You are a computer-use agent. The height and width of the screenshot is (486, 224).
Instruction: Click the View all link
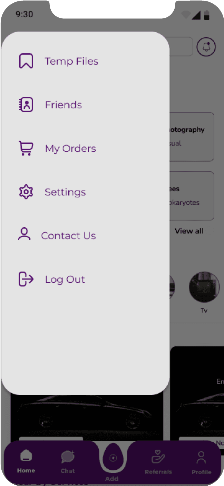[x=189, y=231]
